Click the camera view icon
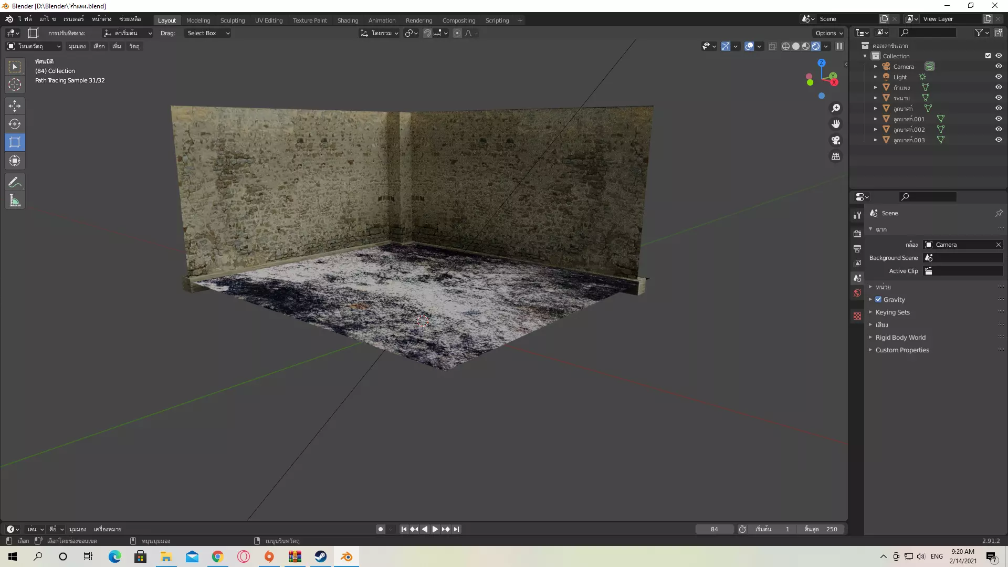Image resolution: width=1008 pixels, height=567 pixels. pos(836,140)
